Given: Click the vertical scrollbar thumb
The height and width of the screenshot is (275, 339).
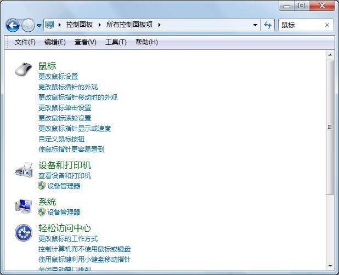Looking at the screenshot, I should [330, 127].
